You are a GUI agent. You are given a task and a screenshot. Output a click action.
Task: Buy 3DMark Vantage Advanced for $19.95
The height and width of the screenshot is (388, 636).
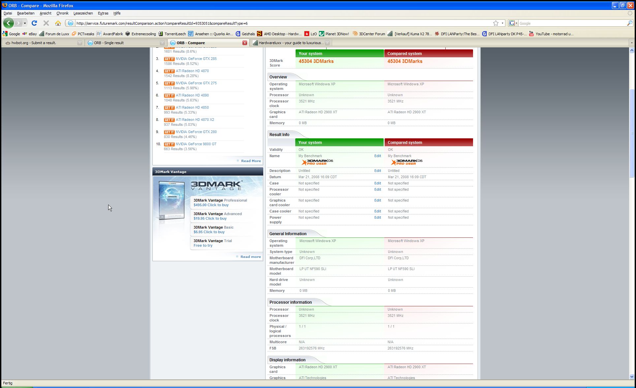click(x=210, y=218)
